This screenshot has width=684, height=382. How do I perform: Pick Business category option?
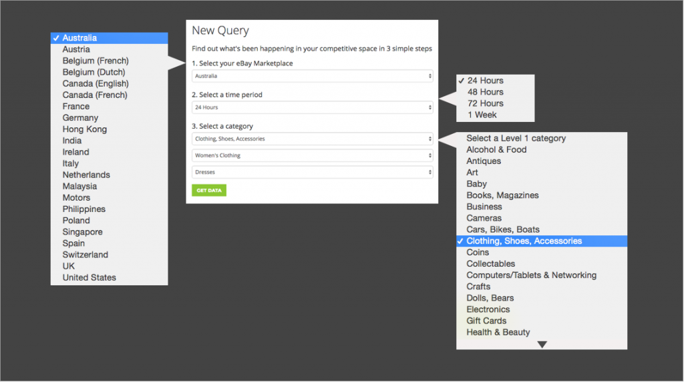[x=542, y=207]
